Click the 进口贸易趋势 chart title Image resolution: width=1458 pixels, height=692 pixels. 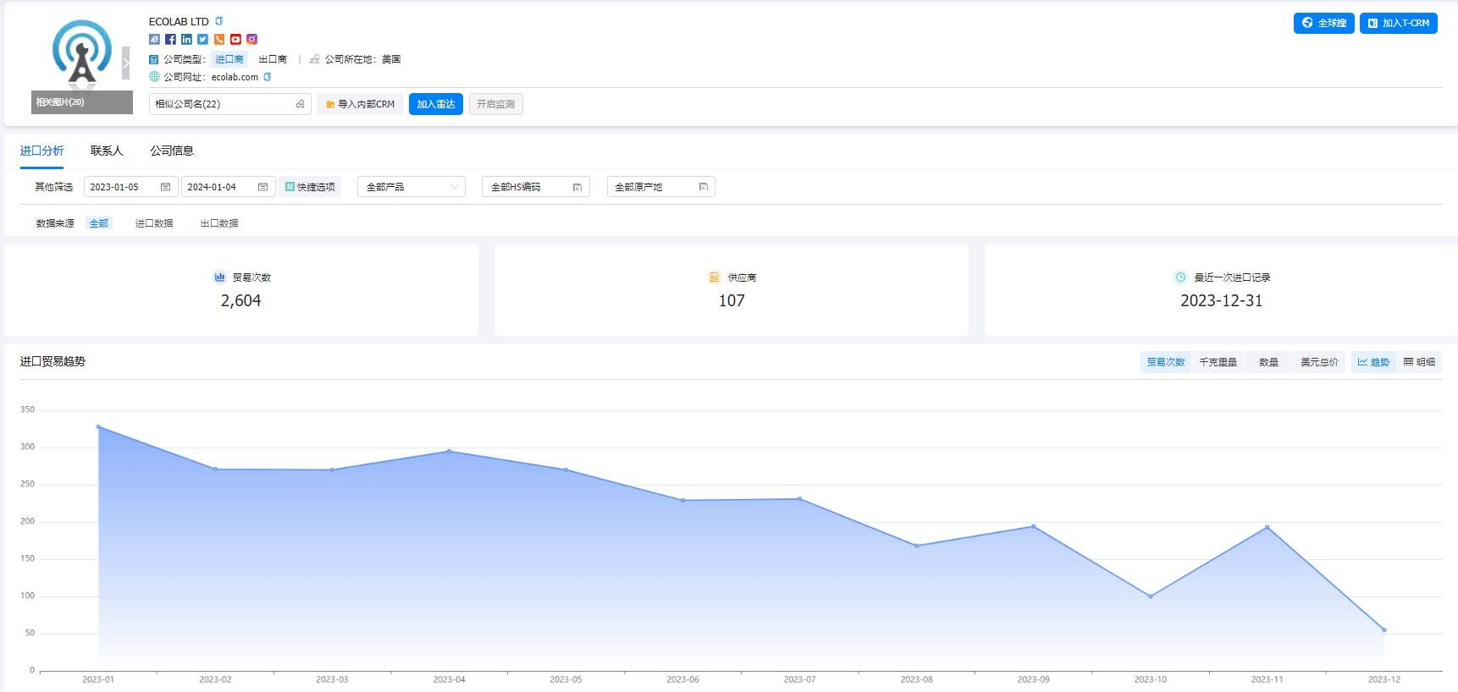click(x=52, y=361)
